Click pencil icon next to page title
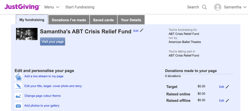Viewport: 248px width, 111px height. (141, 30)
